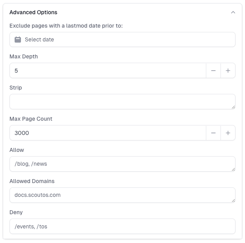Increase Max Page Count with plus button

coord(228,133)
